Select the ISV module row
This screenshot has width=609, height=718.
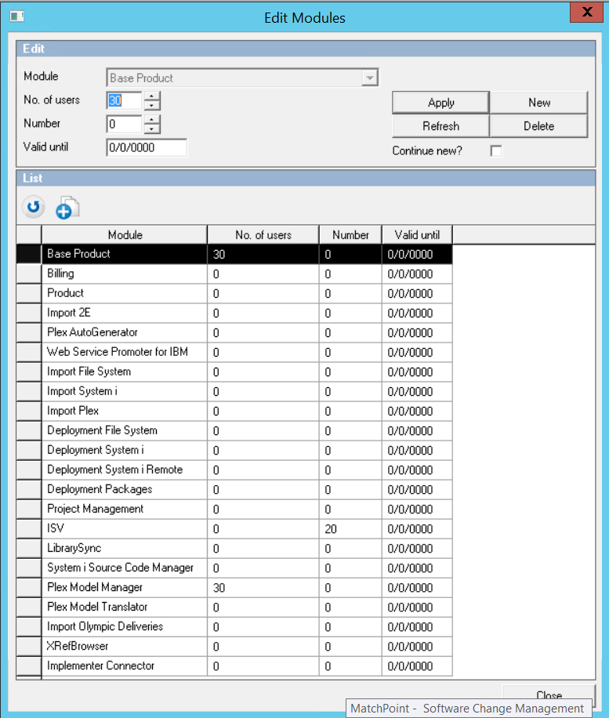[234, 529]
